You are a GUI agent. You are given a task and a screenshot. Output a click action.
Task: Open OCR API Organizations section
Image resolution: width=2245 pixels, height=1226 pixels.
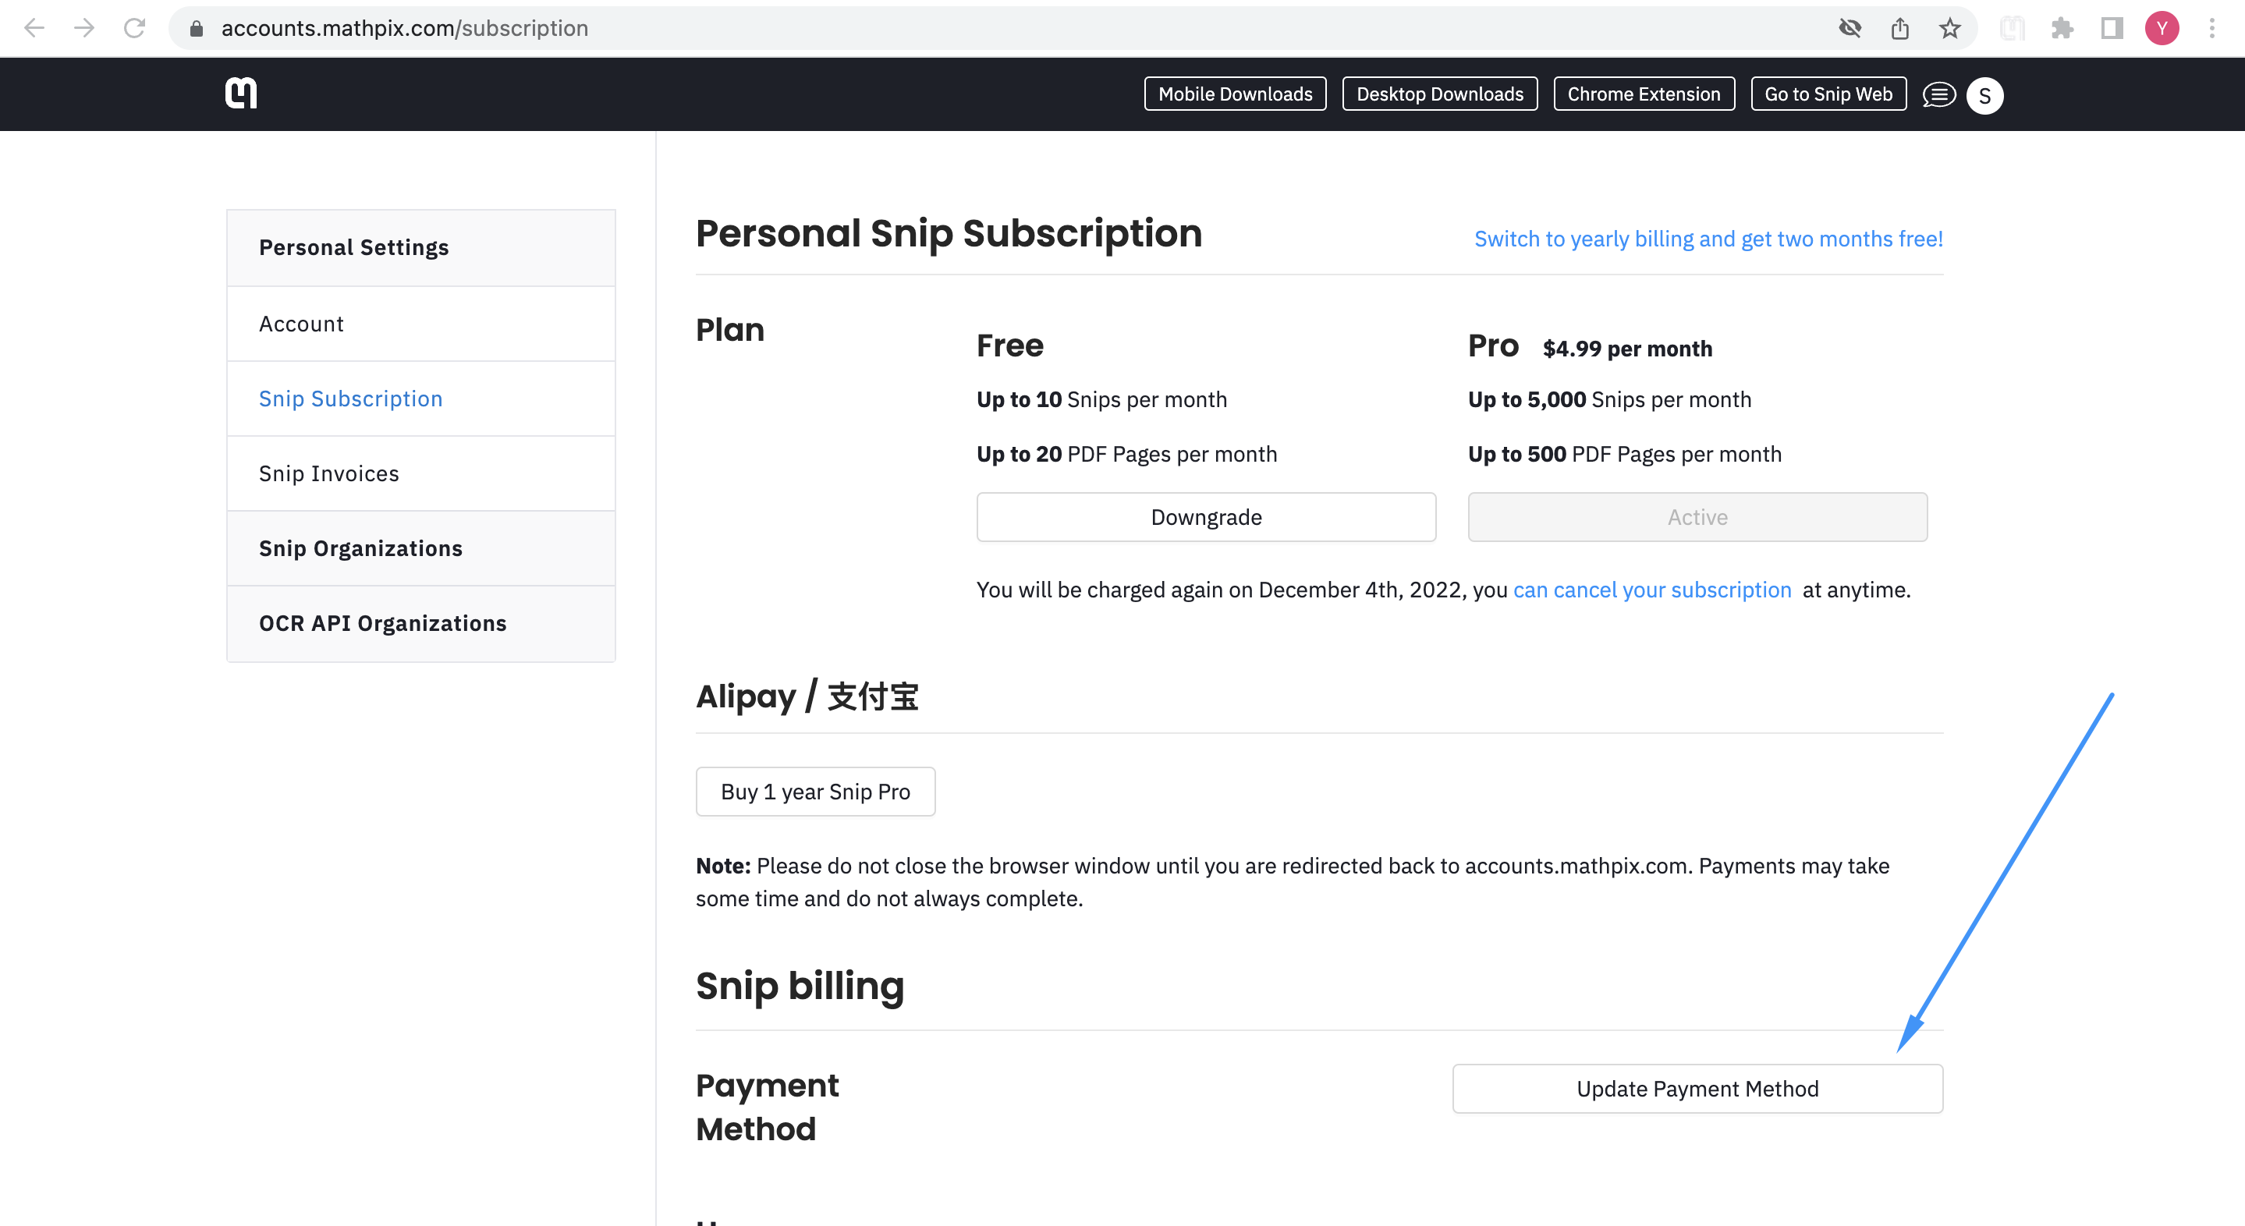tap(382, 622)
